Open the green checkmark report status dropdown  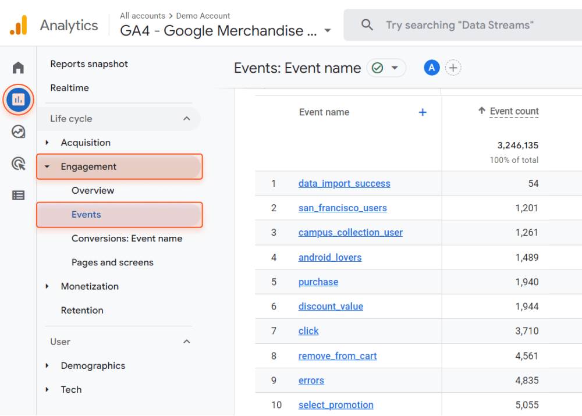tap(386, 68)
